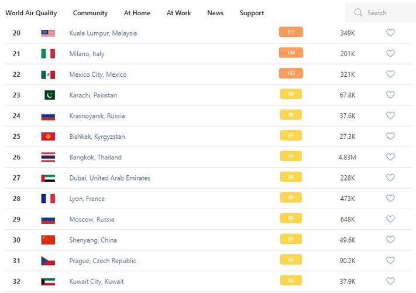The width and height of the screenshot is (416, 293).
Task: Click into the Search field
Action: (x=386, y=13)
